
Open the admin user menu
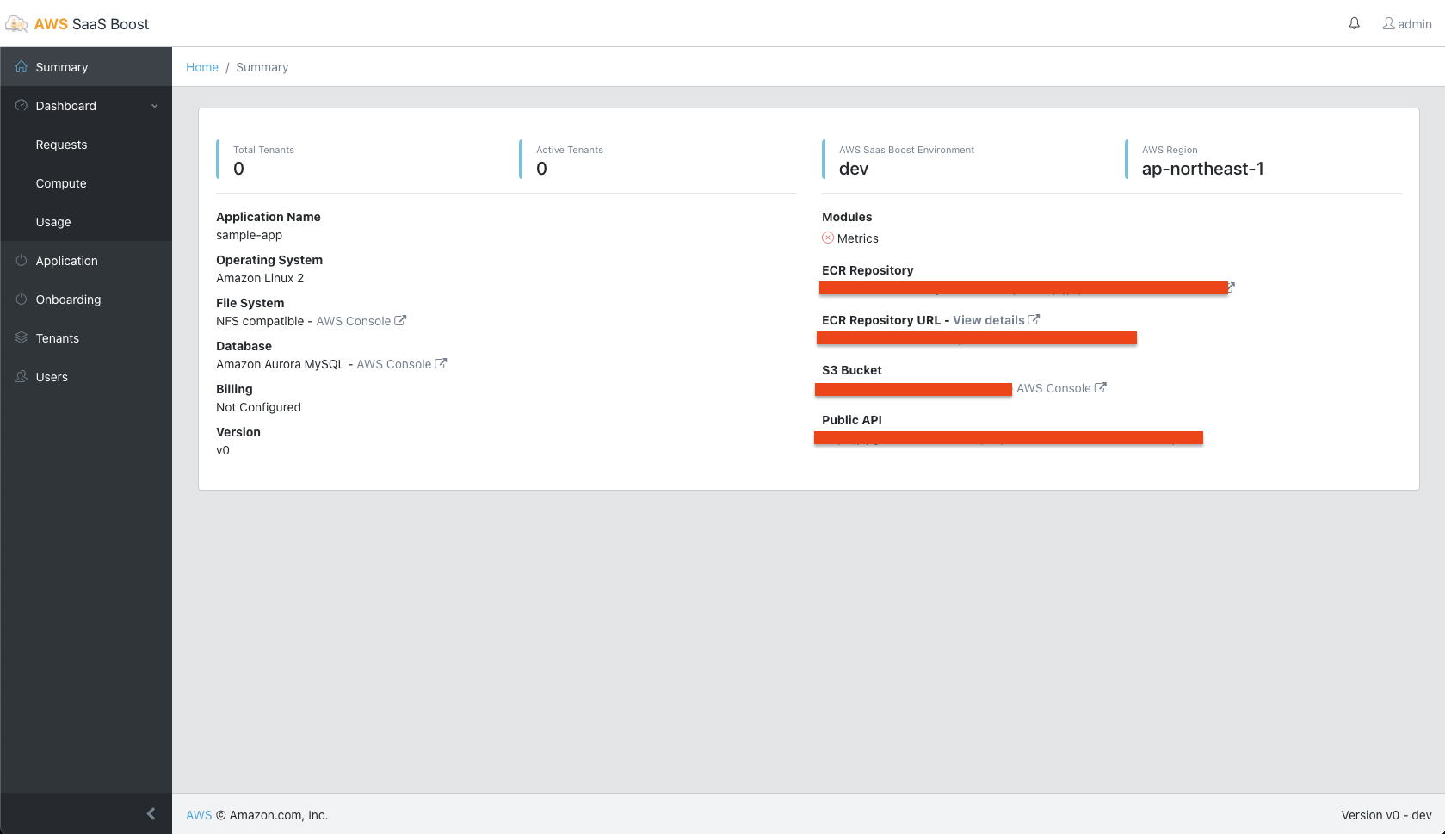[1407, 24]
